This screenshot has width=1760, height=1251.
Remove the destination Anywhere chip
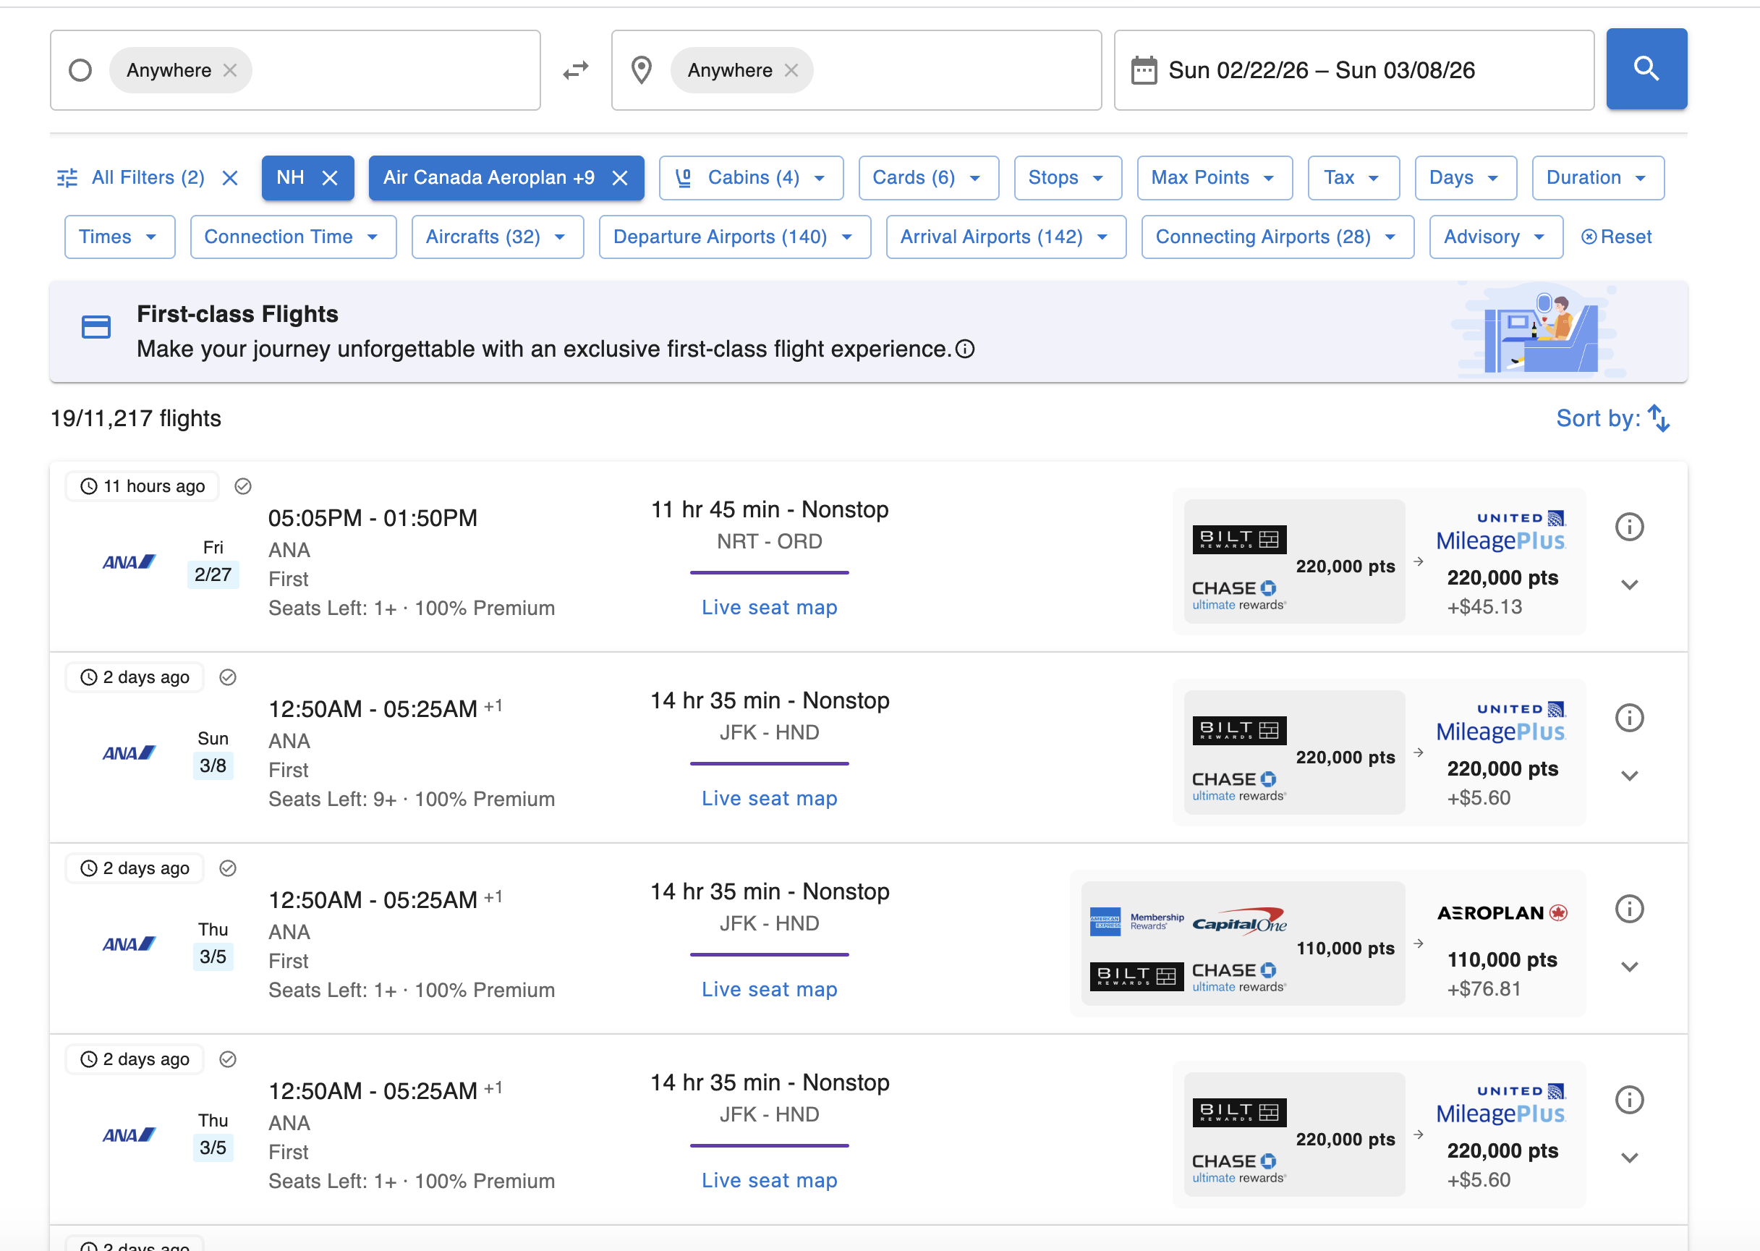point(791,70)
